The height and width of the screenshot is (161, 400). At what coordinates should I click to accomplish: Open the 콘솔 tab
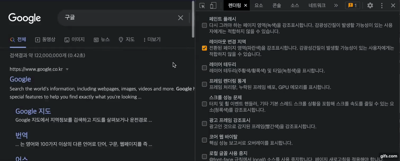point(277,6)
